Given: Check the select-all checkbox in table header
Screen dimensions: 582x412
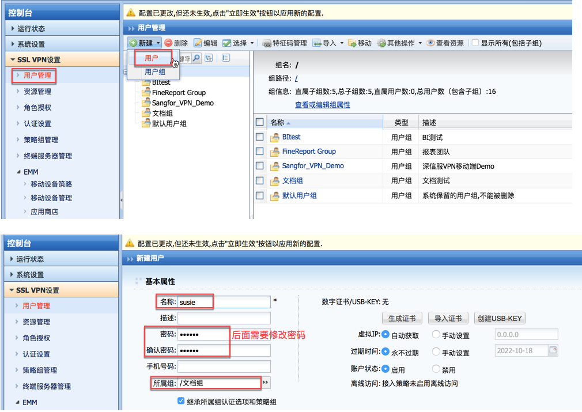Looking at the screenshot, I should pos(260,122).
